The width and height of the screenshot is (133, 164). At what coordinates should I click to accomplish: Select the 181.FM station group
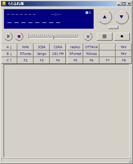coord(58,54)
